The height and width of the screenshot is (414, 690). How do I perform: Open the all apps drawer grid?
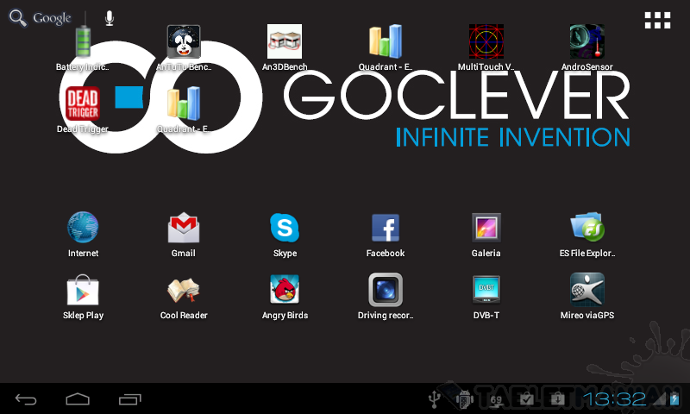pyautogui.click(x=657, y=21)
